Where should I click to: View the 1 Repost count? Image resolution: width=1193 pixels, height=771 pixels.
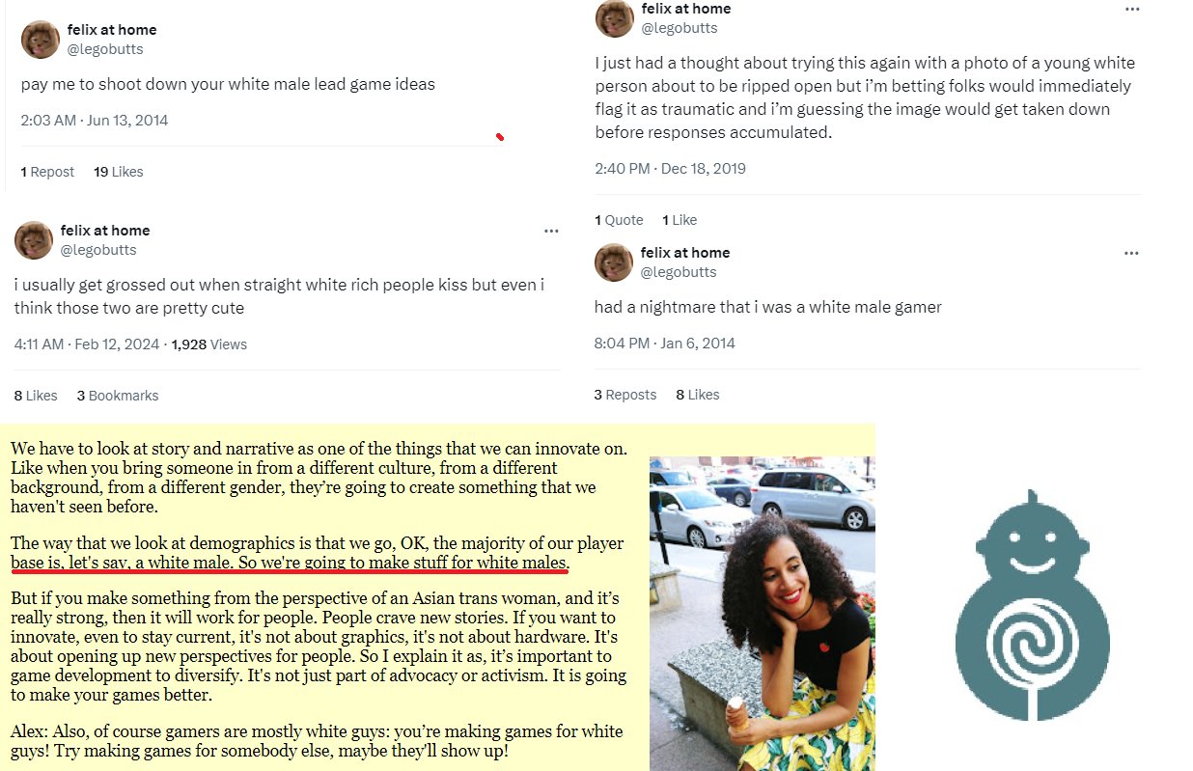(47, 172)
